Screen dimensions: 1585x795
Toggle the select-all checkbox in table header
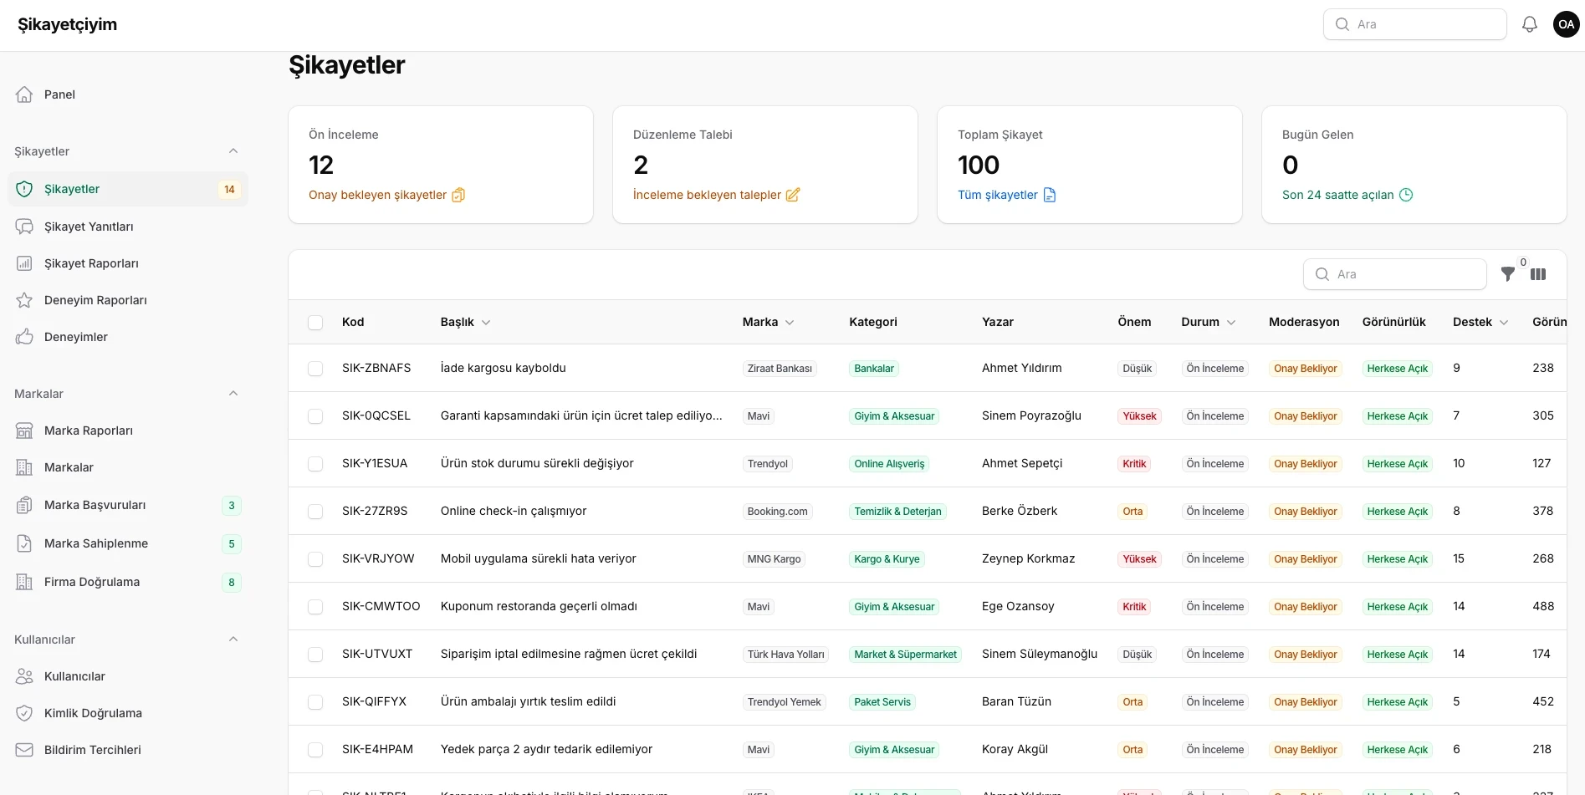tap(315, 323)
